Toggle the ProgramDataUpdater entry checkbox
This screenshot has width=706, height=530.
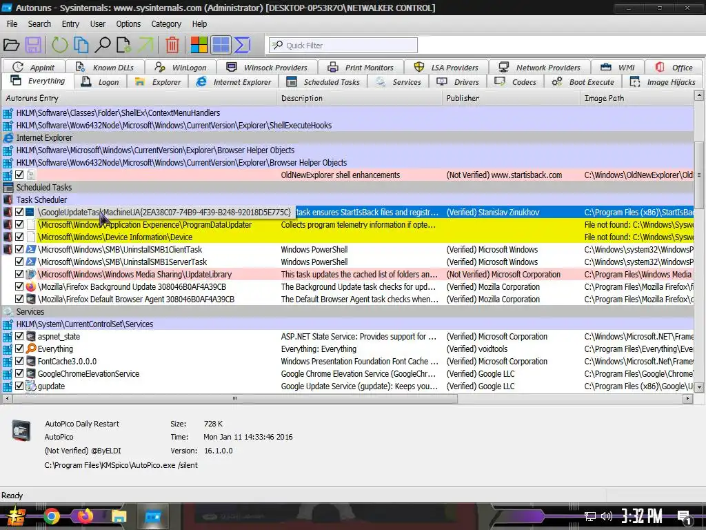click(x=19, y=224)
